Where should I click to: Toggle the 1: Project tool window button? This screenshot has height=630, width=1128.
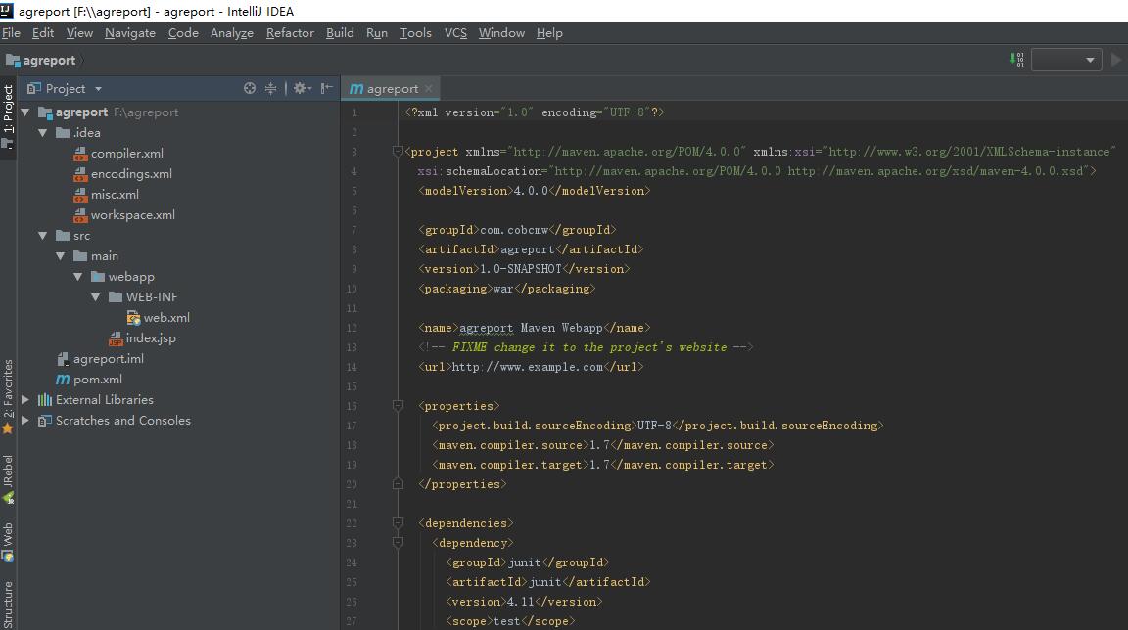click(8, 113)
